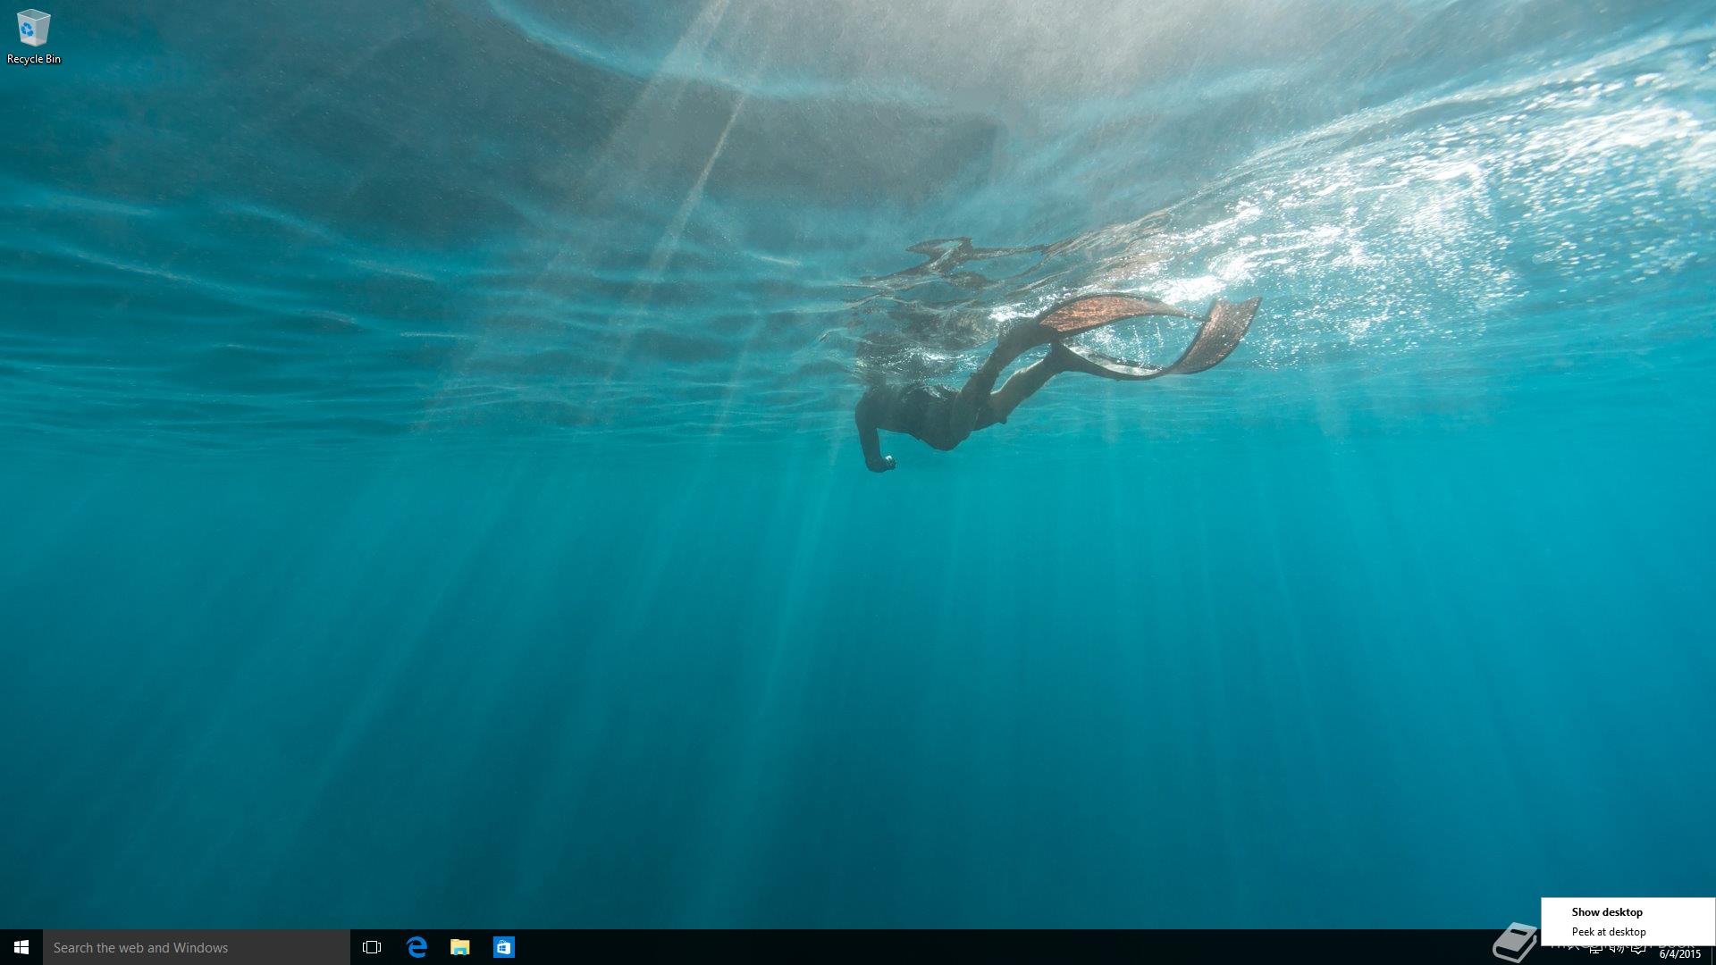Click the 6/4/2015 date in the tray
The width and height of the screenshot is (1716, 965).
pos(1679,954)
